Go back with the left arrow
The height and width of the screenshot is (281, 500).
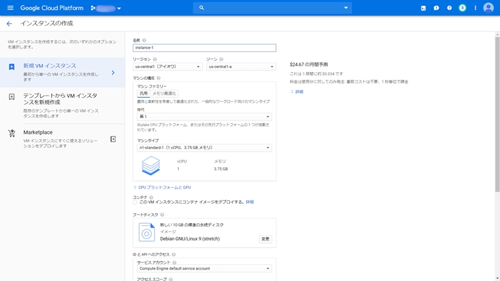[9, 23]
